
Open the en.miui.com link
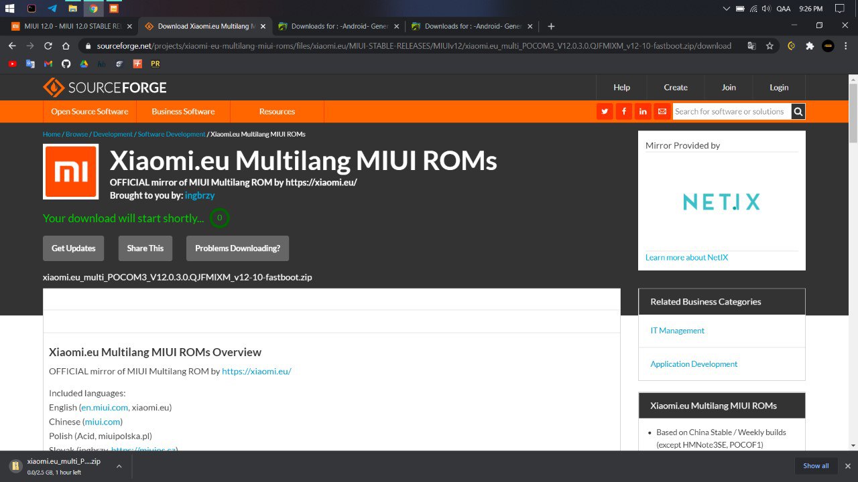tap(105, 407)
